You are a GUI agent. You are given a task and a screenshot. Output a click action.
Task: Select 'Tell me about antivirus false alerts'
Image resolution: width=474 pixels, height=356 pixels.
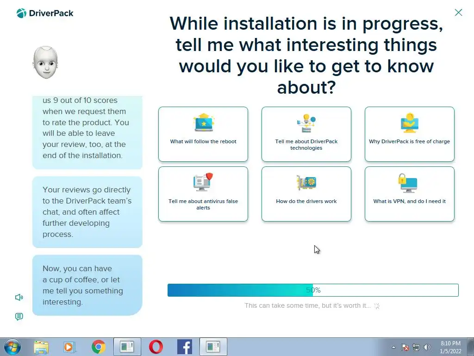coord(203,194)
